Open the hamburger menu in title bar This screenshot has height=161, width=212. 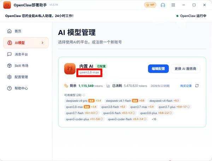173,5
